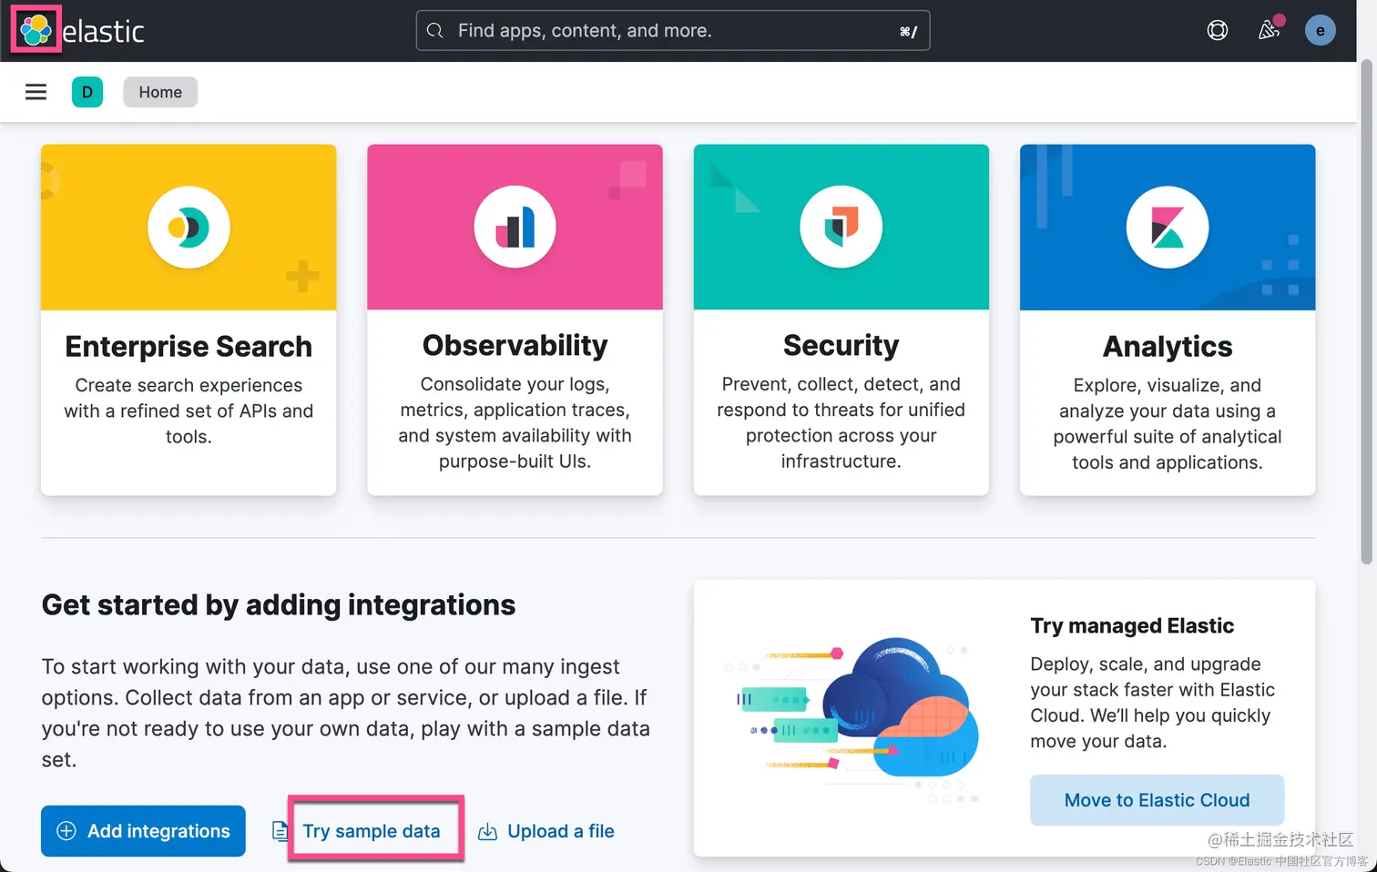Click the document icon beside Try sample data

280,830
